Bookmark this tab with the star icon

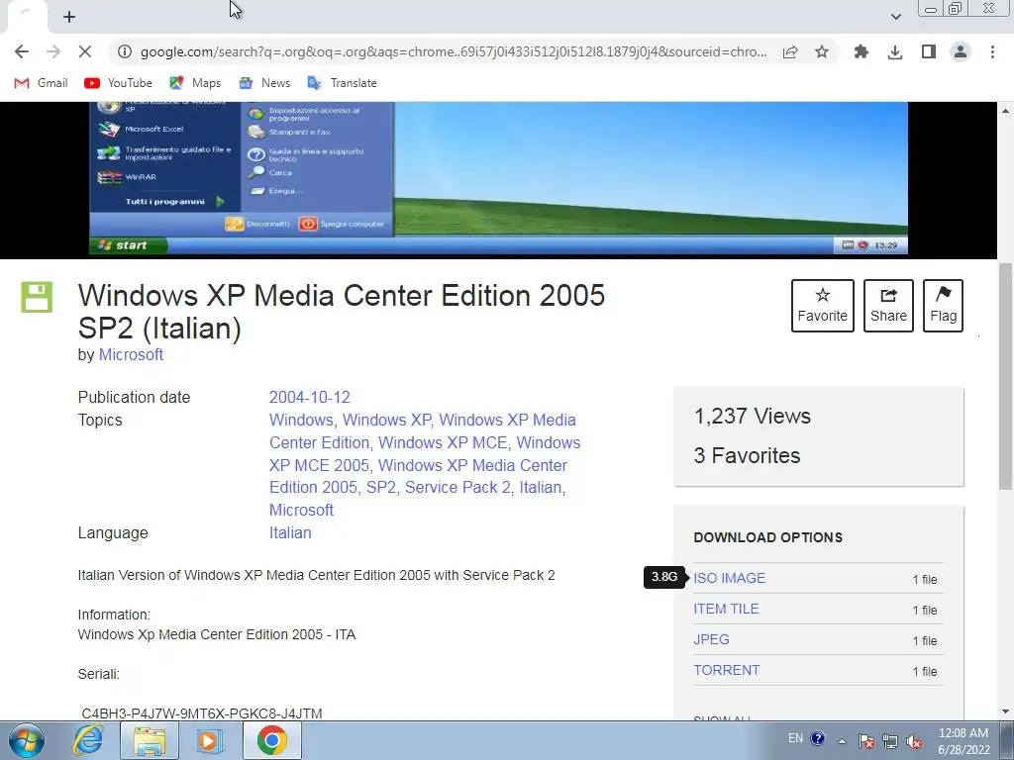[822, 51]
